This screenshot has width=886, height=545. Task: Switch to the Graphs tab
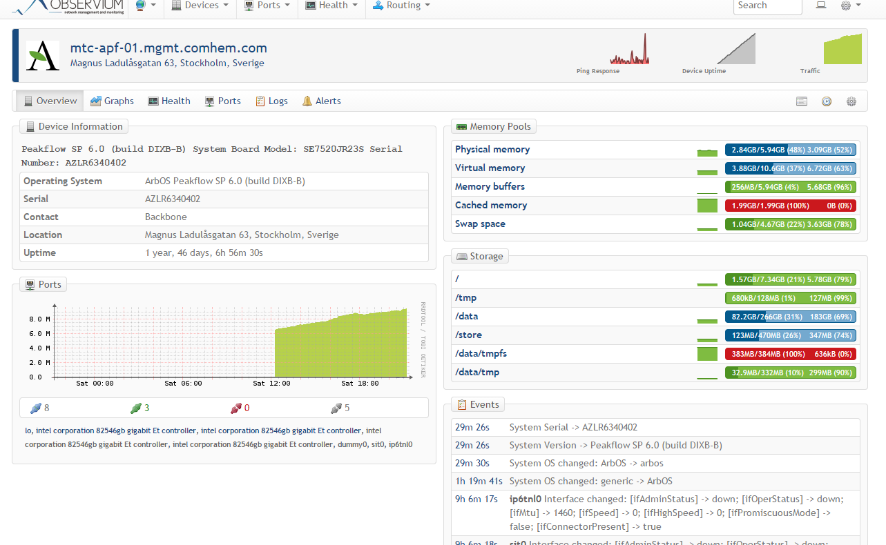tap(112, 101)
